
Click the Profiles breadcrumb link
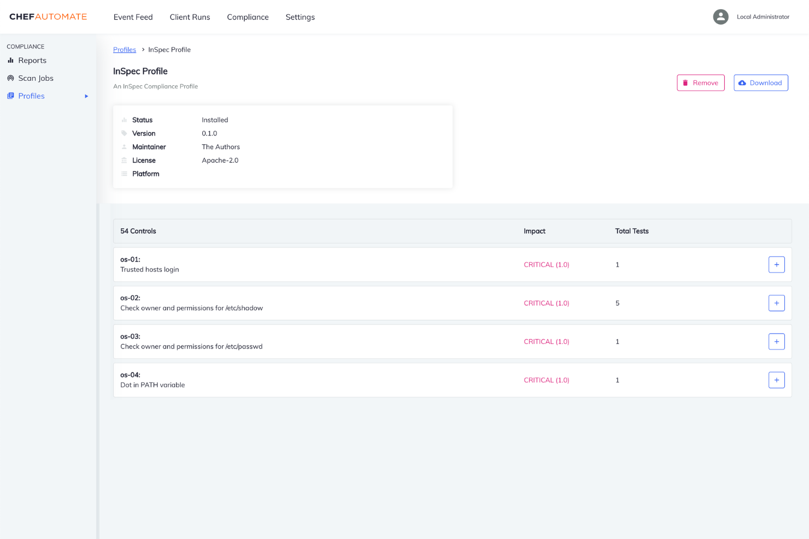(125, 49)
